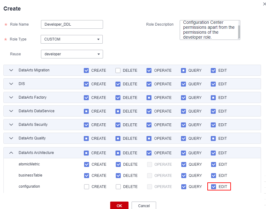Uncheck QUERY for DataArts Architecture

click(x=183, y=153)
